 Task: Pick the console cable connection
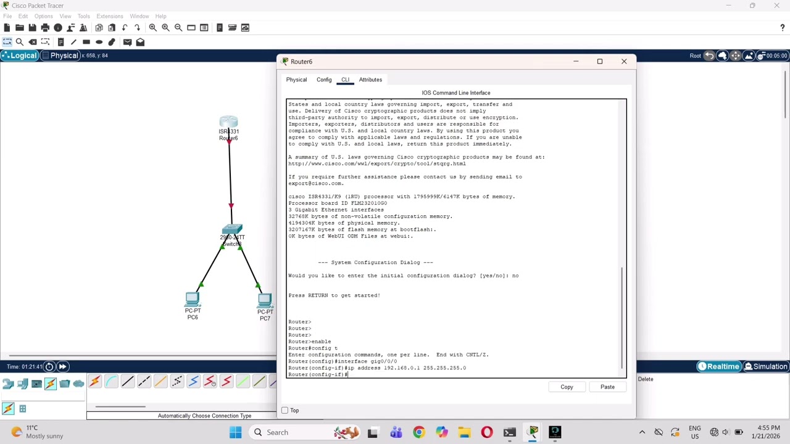pos(111,382)
